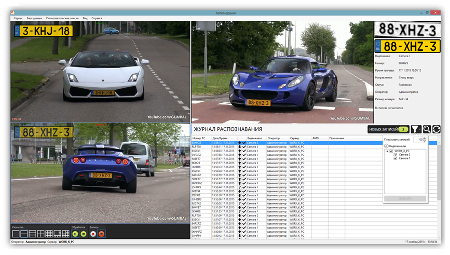Increase the record count with the up stepper
Image resolution: width=450 pixels, height=255 pixels.
point(424,138)
